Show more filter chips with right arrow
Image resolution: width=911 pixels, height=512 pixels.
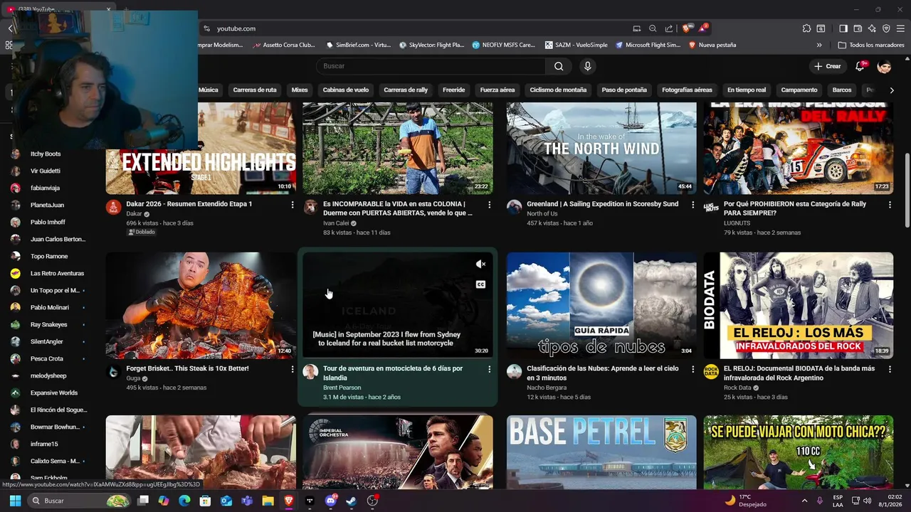click(x=891, y=90)
